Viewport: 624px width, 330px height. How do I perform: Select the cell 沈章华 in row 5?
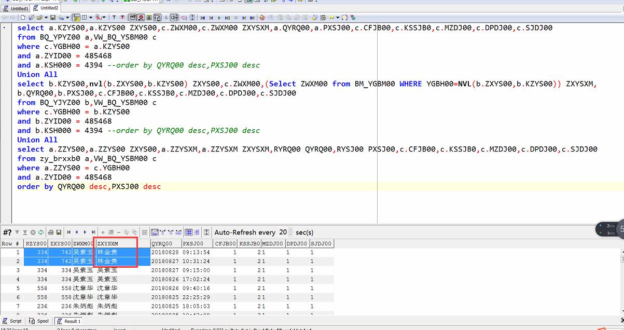click(x=83, y=288)
